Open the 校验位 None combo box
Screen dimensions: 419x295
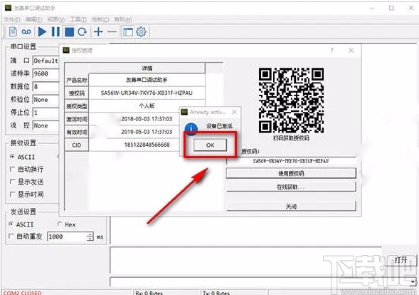coord(46,100)
